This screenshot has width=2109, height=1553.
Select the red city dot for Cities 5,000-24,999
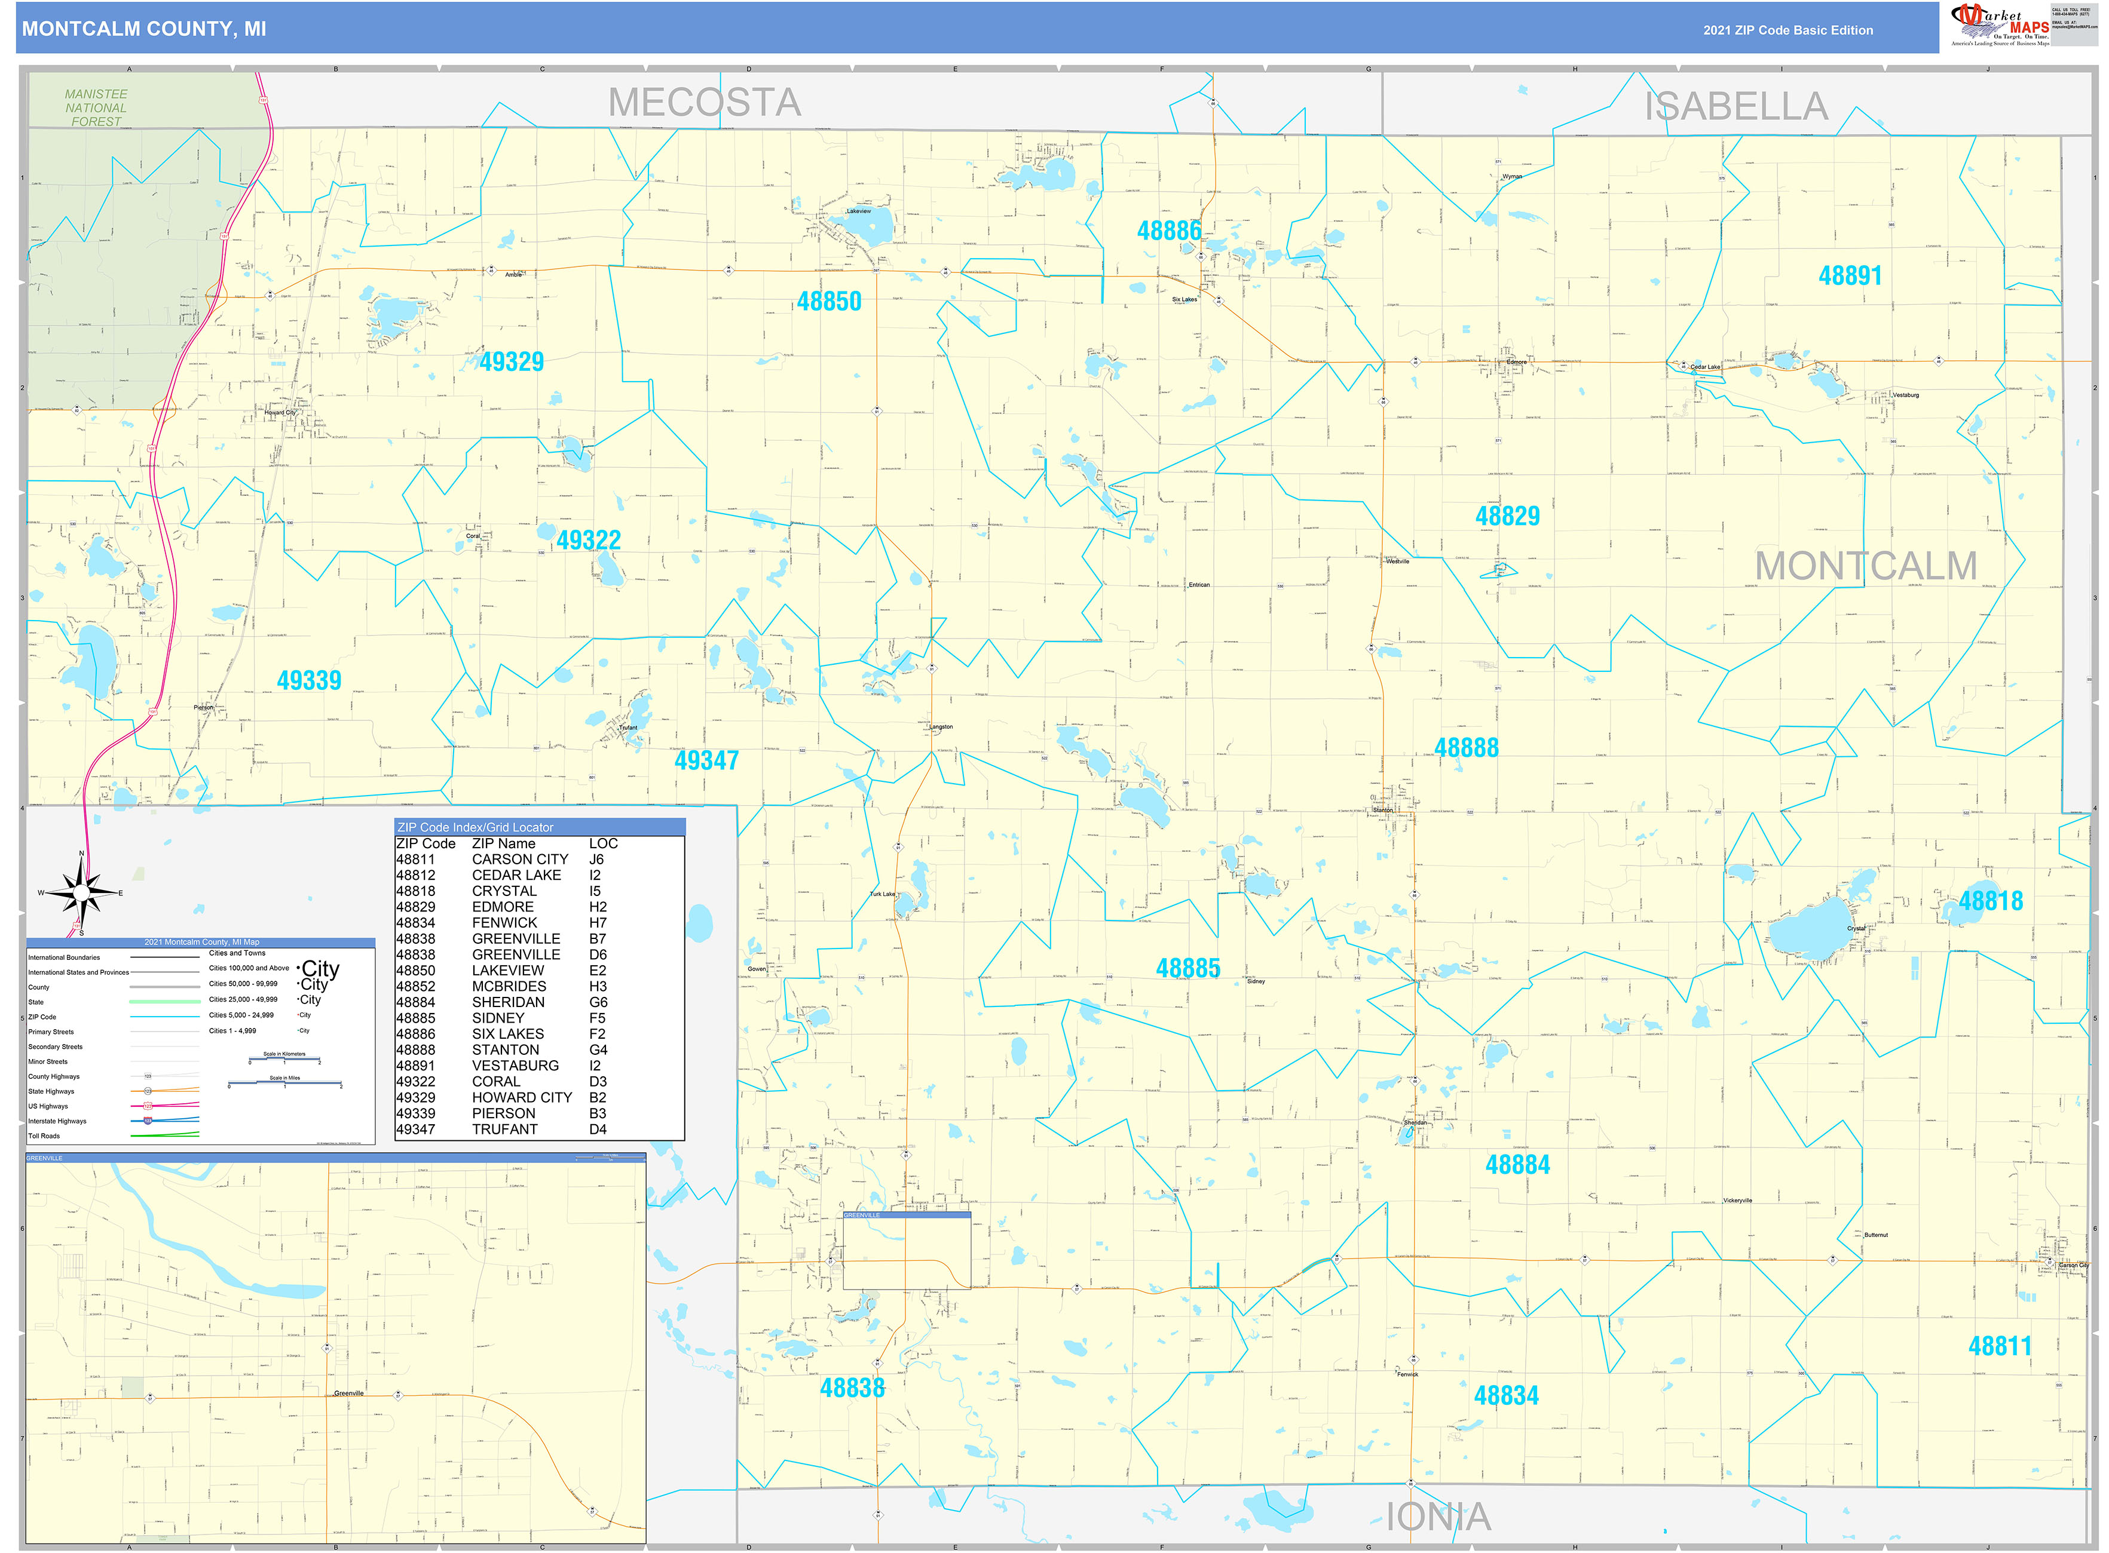(299, 1015)
